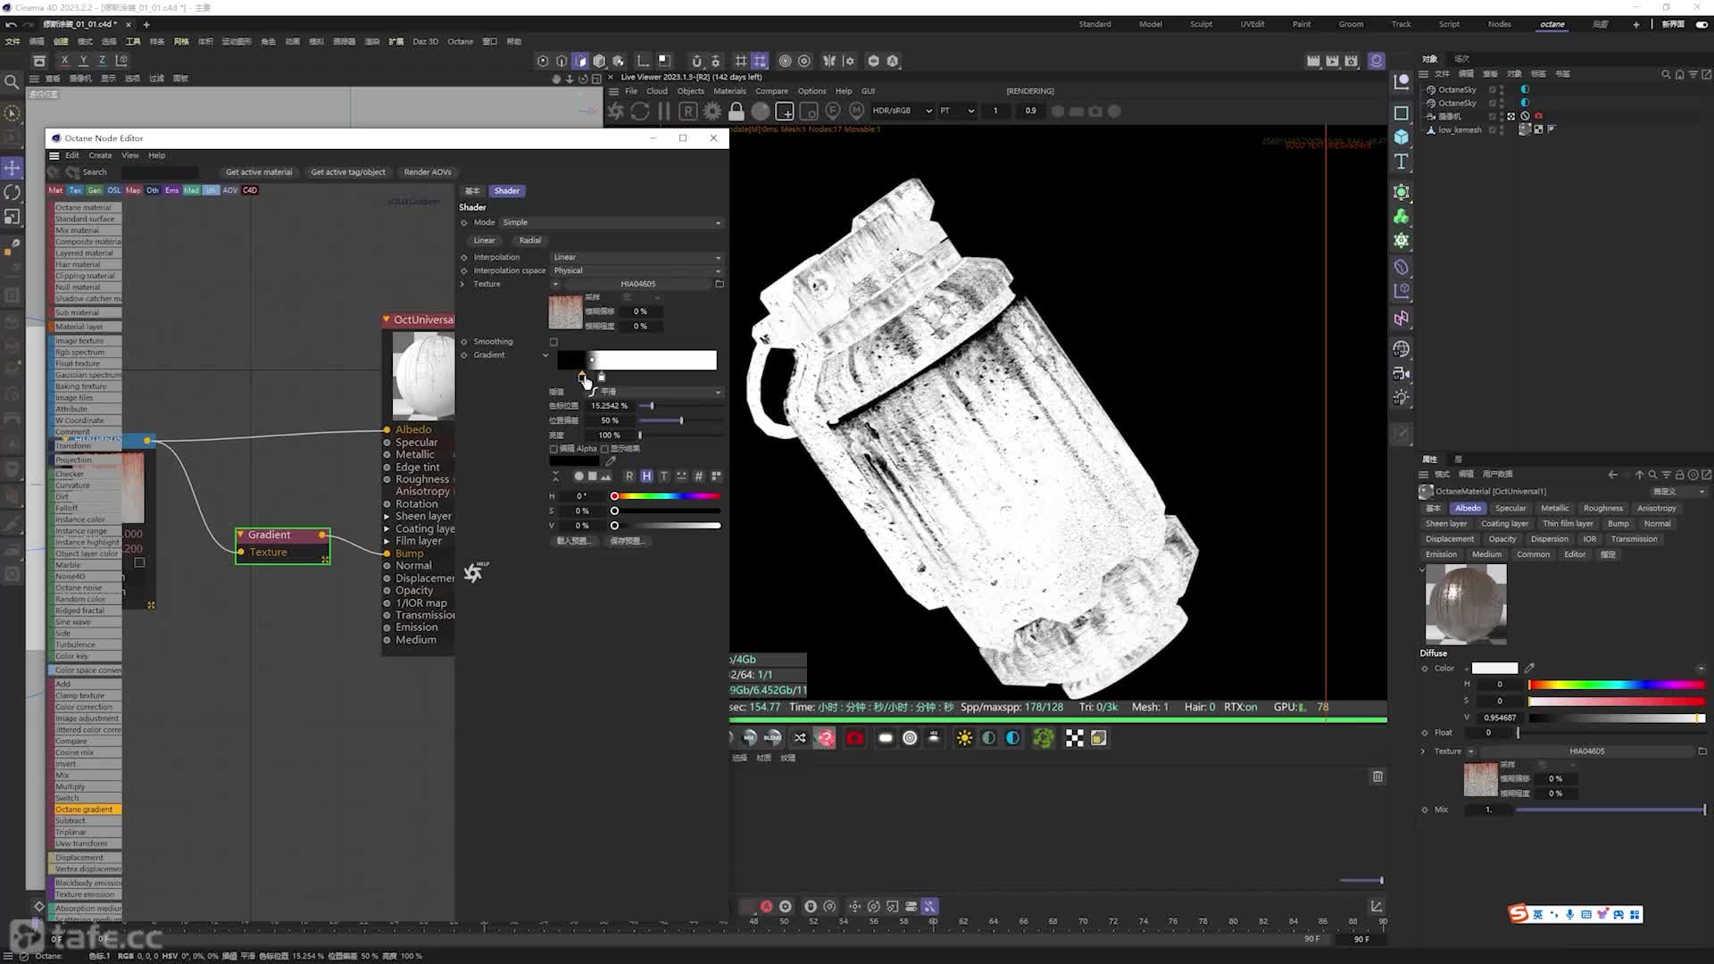Click the Gradient node Texture input
The width and height of the screenshot is (1714, 964).
point(241,553)
